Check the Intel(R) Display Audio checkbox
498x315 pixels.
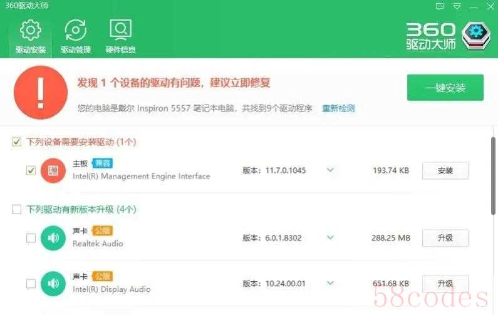click(x=31, y=284)
